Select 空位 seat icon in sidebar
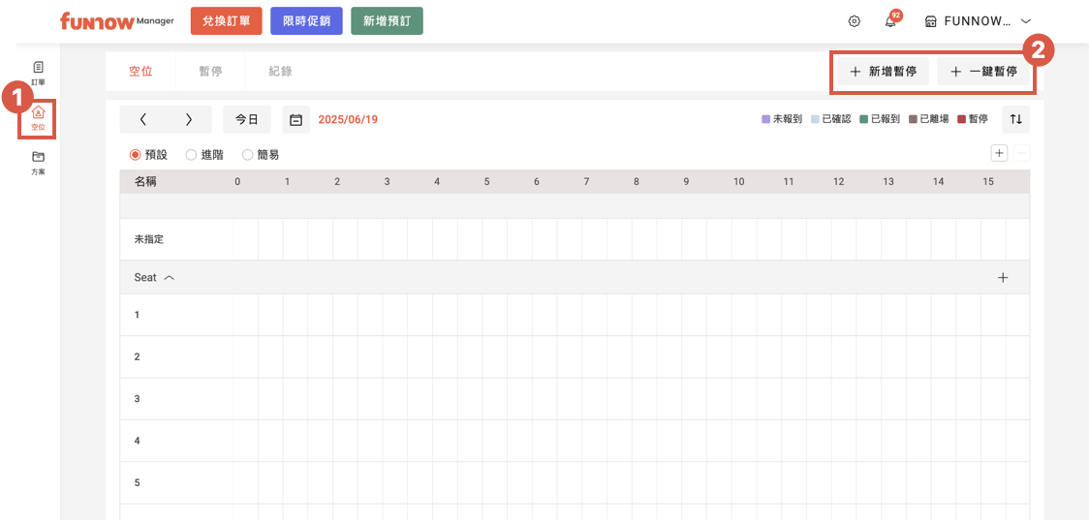This screenshot has width=1089, height=521. tap(39, 118)
